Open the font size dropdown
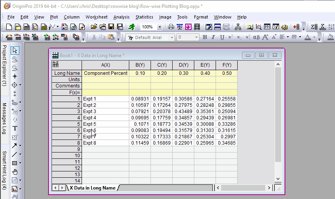Image resolution: width=335 pixels, height=199 pixels. tap(196, 37)
